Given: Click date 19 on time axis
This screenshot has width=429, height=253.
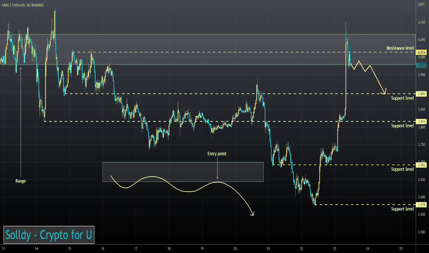Looking at the screenshot, I should (202, 248).
